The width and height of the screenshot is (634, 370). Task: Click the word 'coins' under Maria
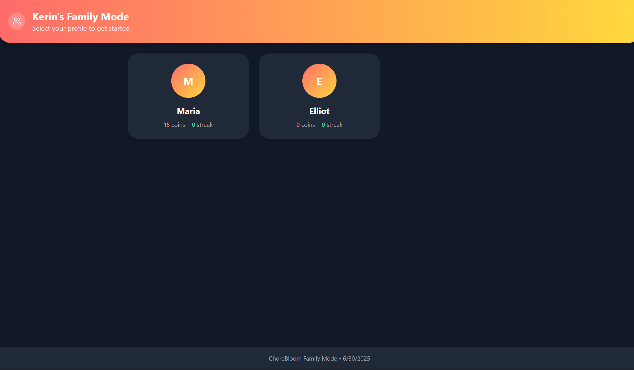178,125
